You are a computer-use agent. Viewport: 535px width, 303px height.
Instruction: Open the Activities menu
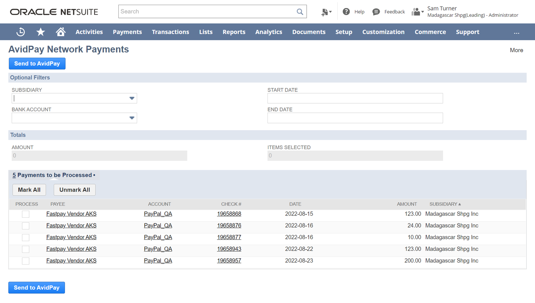point(89,32)
